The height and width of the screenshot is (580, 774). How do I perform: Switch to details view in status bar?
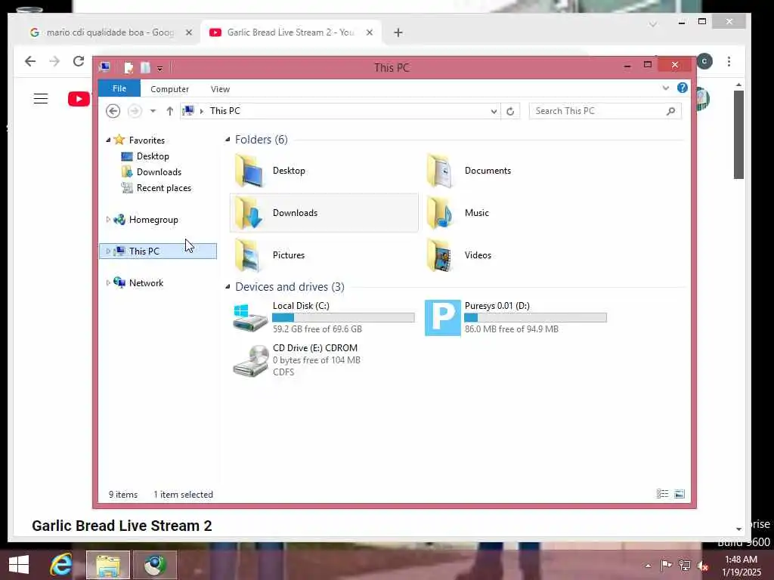(662, 494)
